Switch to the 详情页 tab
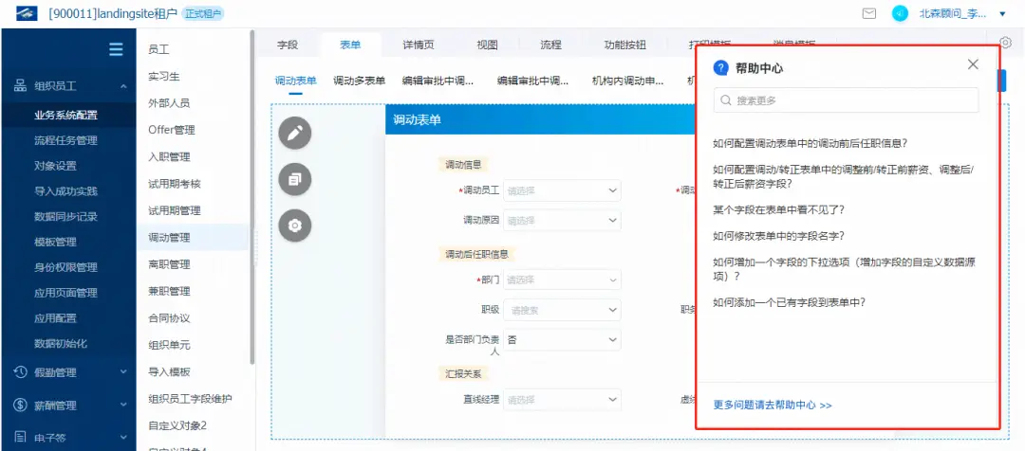 pos(419,45)
